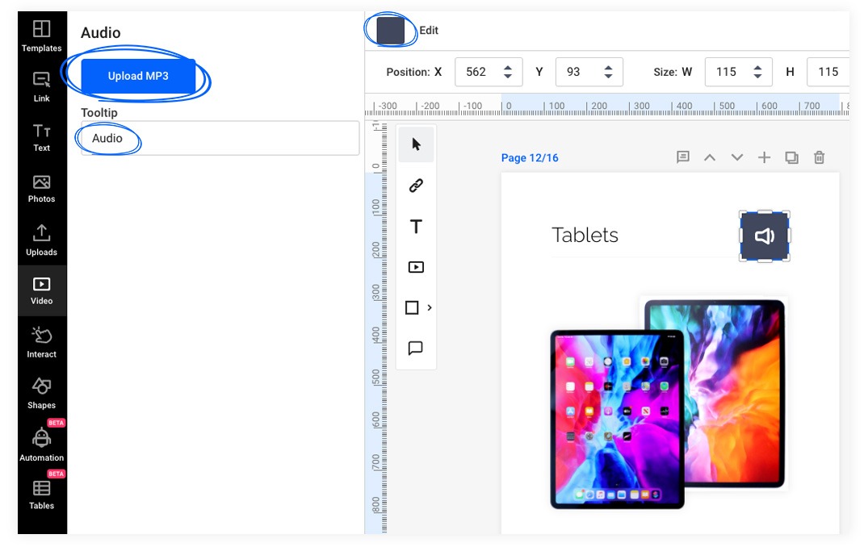Open the Shapes panel
The image size is (868, 547).
pyautogui.click(x=41, y=393)
